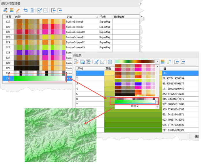Click the sort order arrows icon in color table
The image size is (202, 164).
coord(169,62)
